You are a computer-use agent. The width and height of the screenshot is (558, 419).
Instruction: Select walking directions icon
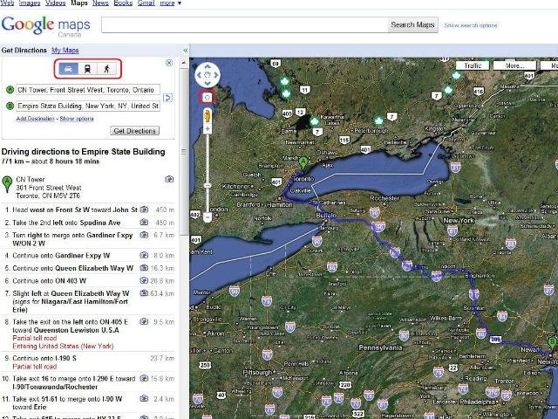click(x=106, y=67)
